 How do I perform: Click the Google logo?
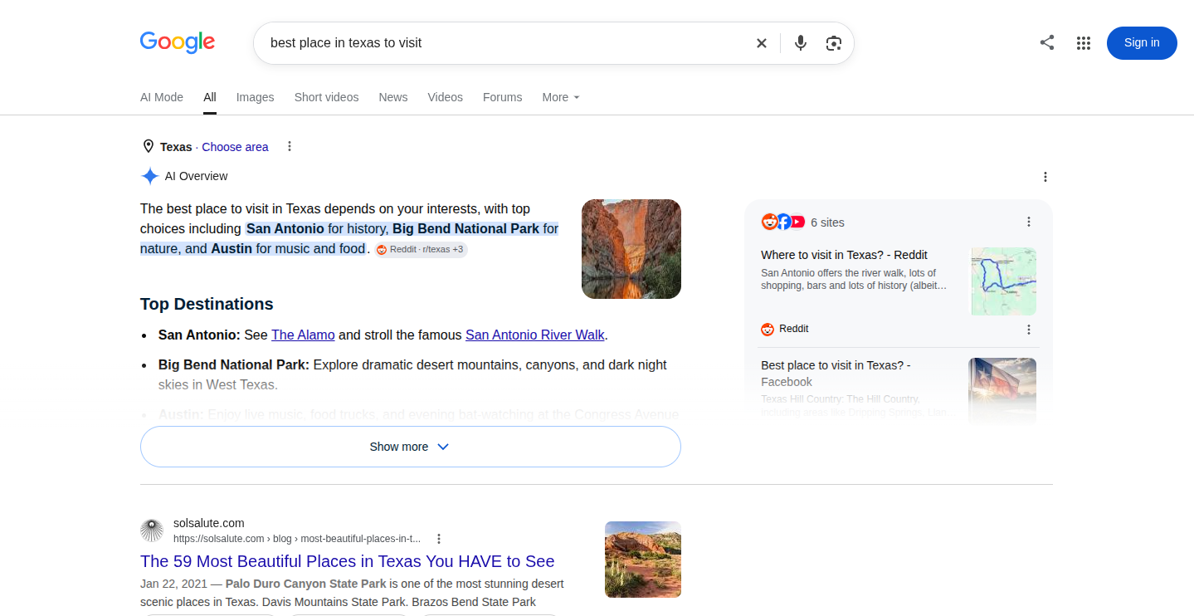[x=178, y=42]
